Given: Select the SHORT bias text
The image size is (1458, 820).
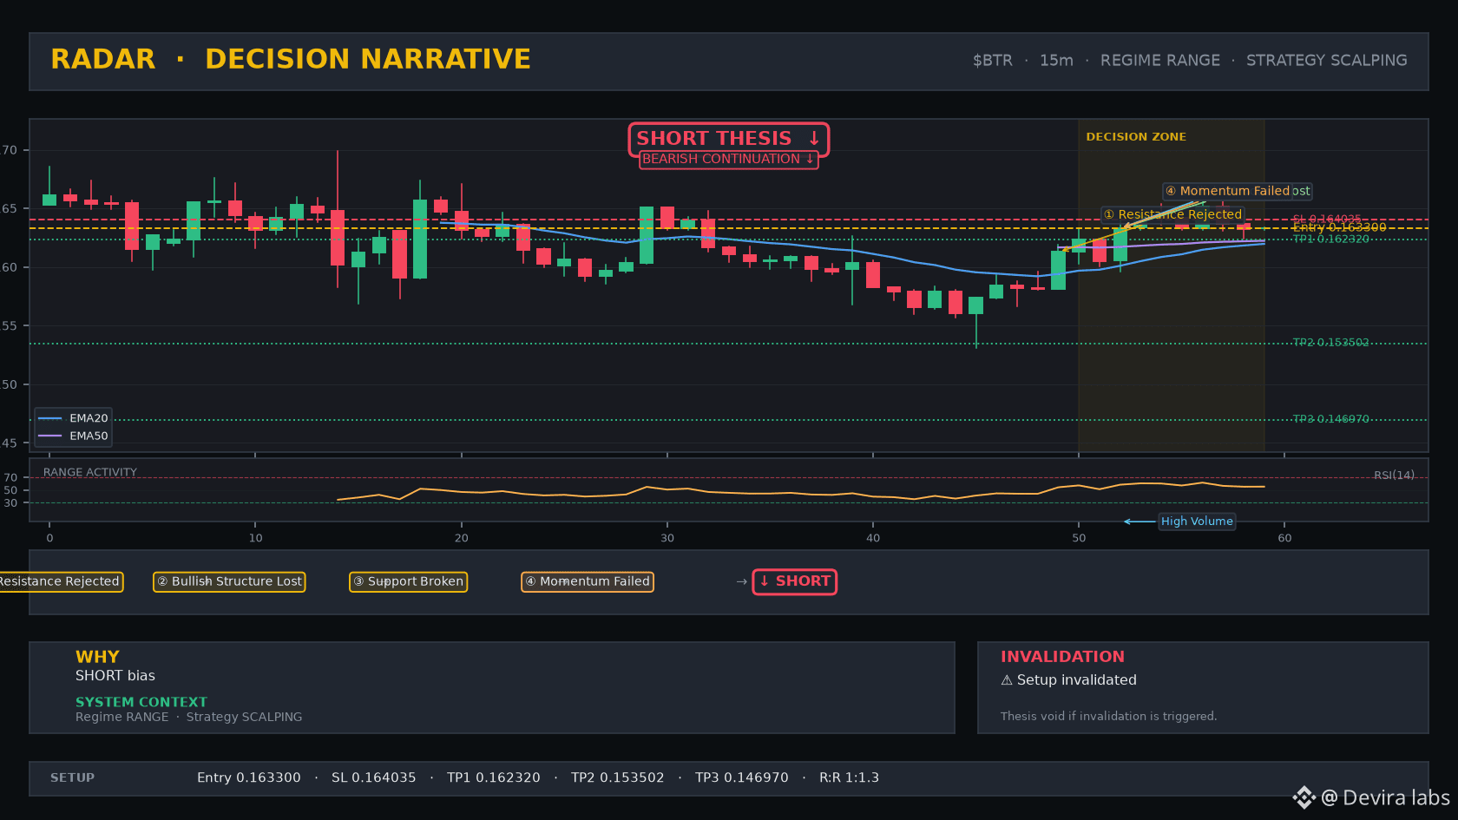Looking at the screenshot, I should 115,676.
